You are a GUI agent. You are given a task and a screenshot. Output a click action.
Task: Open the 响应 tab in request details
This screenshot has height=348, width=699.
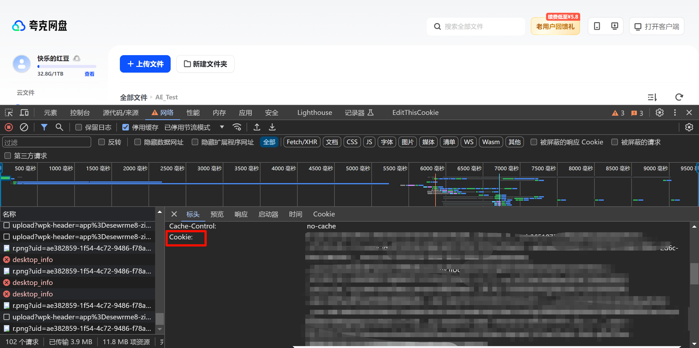[241, 214]
